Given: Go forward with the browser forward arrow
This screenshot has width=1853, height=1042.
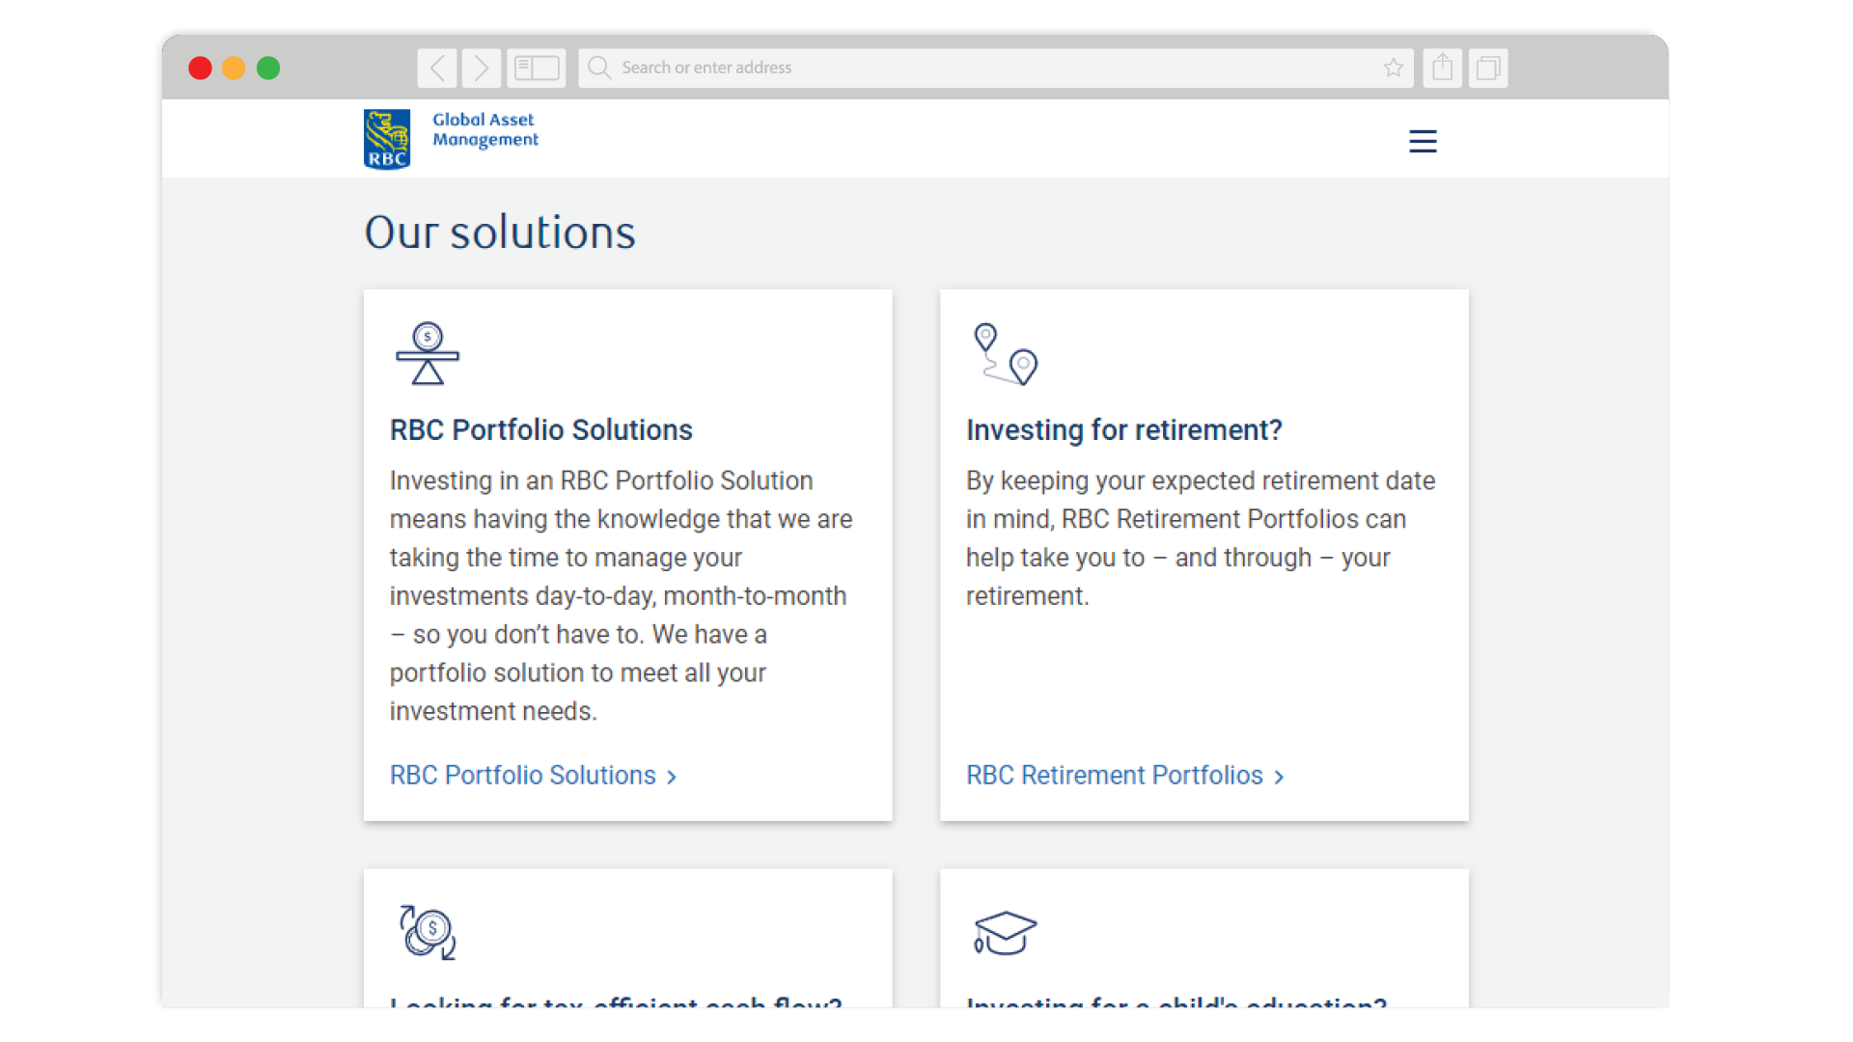Looking at the screenshot, I should (x=482, y=68).
